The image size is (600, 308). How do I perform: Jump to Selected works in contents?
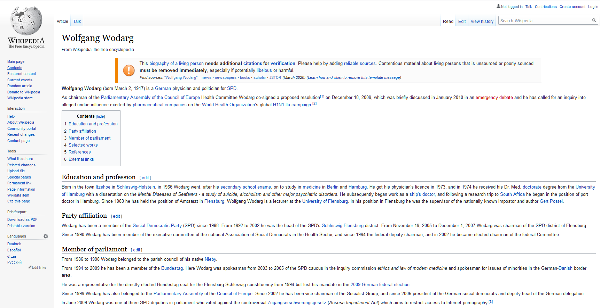coord(83,145)
